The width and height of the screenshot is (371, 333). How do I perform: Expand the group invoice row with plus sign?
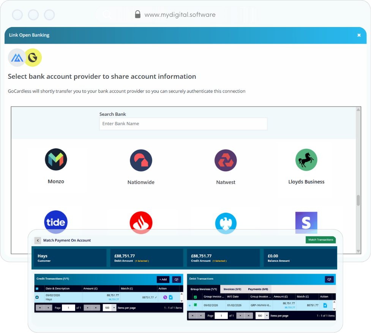coord(190,305)
